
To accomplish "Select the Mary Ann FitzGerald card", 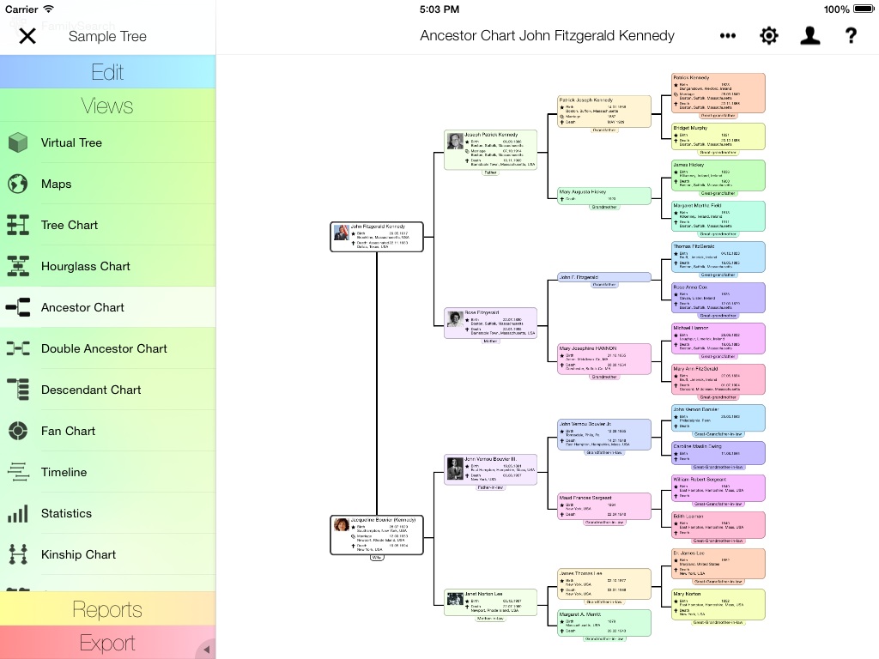I will pos(718,379).
